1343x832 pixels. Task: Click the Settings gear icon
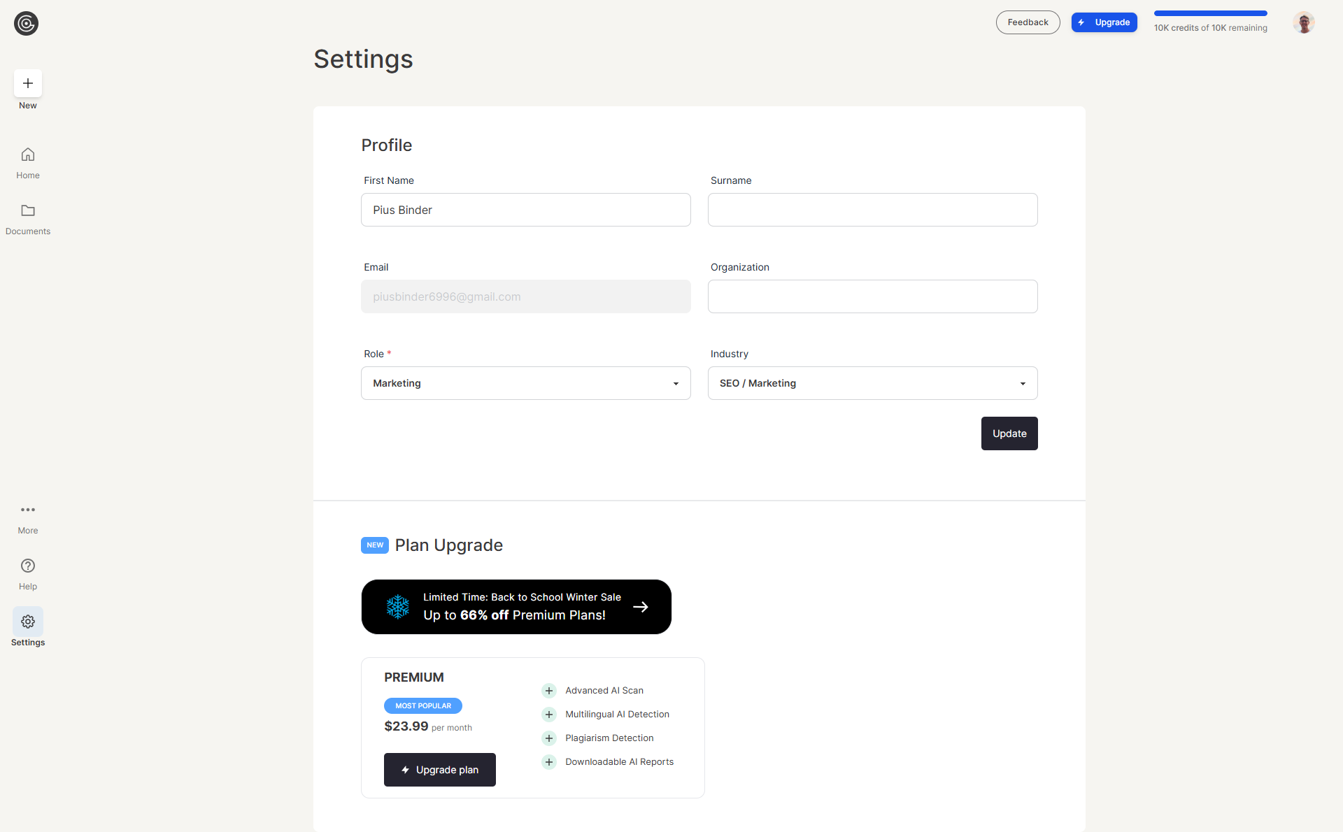[x=28, y=622]
